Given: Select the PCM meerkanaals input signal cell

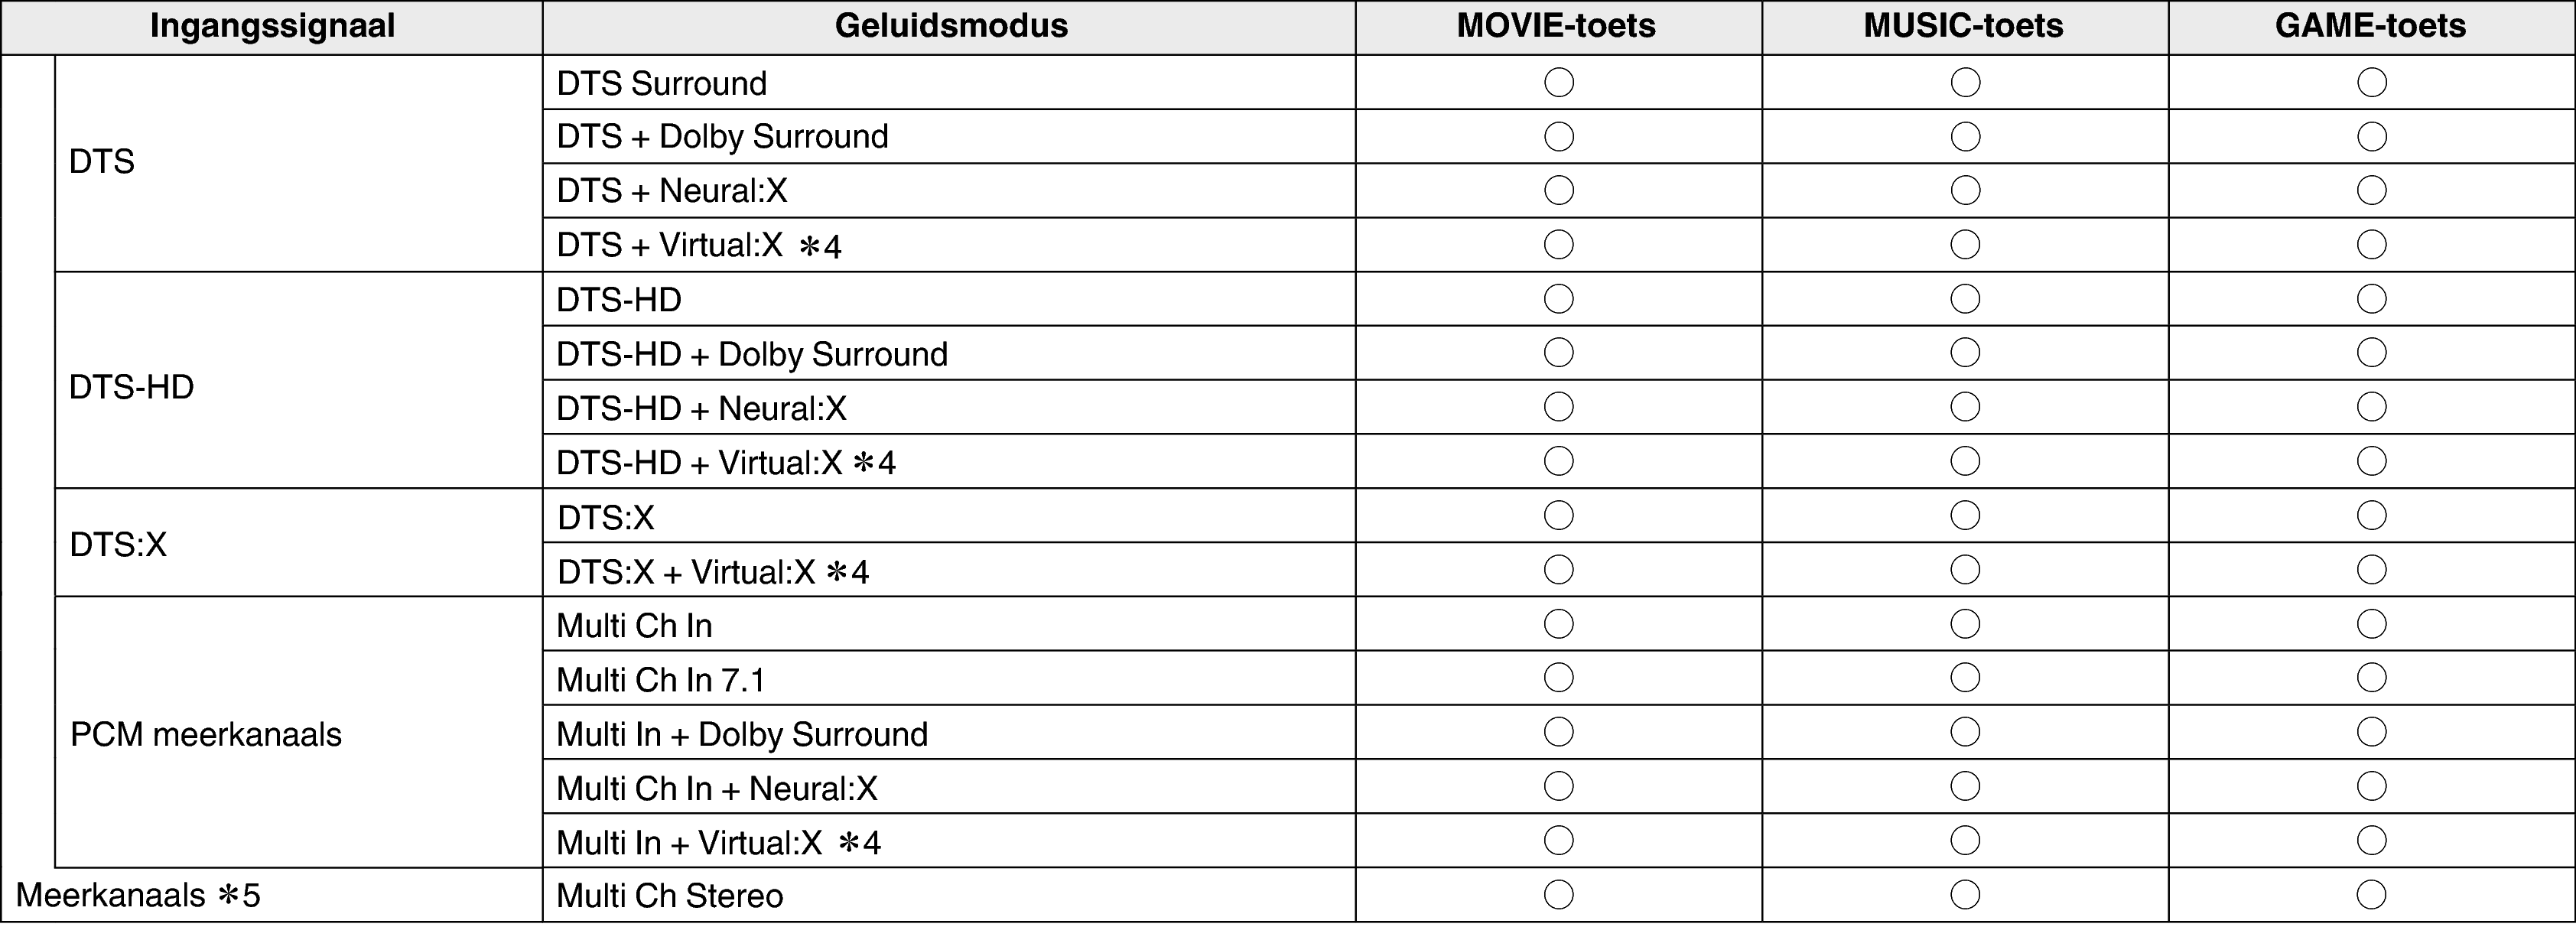Looking at the screenshot, I should [x=299, y=732].
